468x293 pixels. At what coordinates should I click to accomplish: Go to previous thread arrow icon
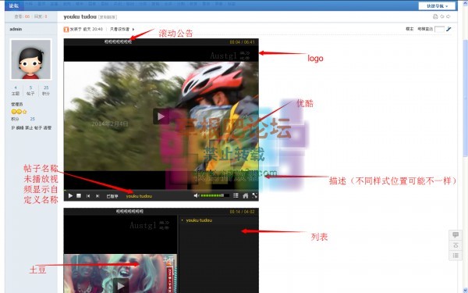click(x=442, y=16)
